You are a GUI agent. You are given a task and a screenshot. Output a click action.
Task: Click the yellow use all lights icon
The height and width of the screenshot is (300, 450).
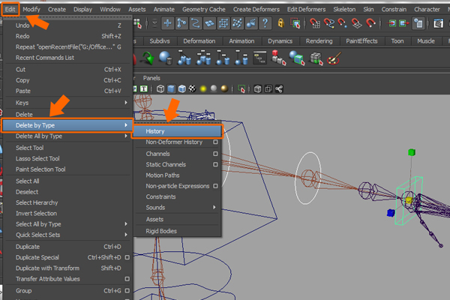pyautogui.click(x=203, y=89)
